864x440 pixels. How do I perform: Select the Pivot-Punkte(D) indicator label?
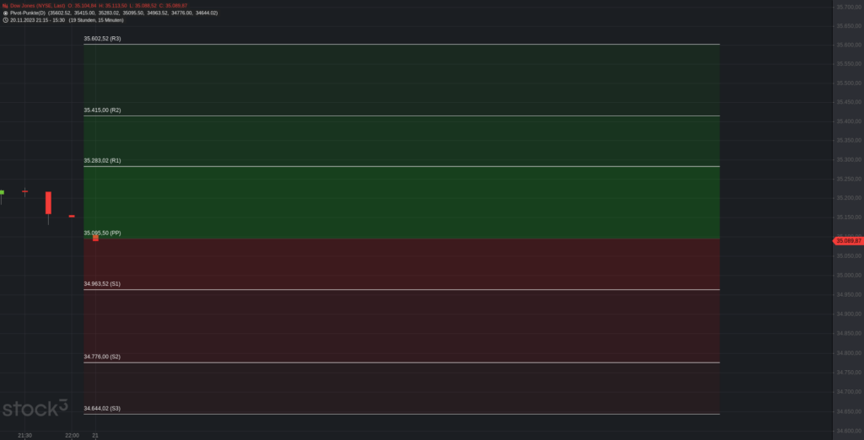28,13
